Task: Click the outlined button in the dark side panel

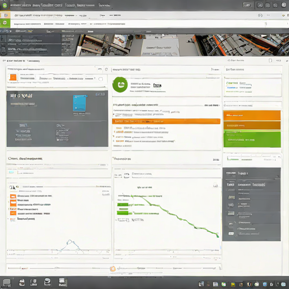Action: [259, 185]
